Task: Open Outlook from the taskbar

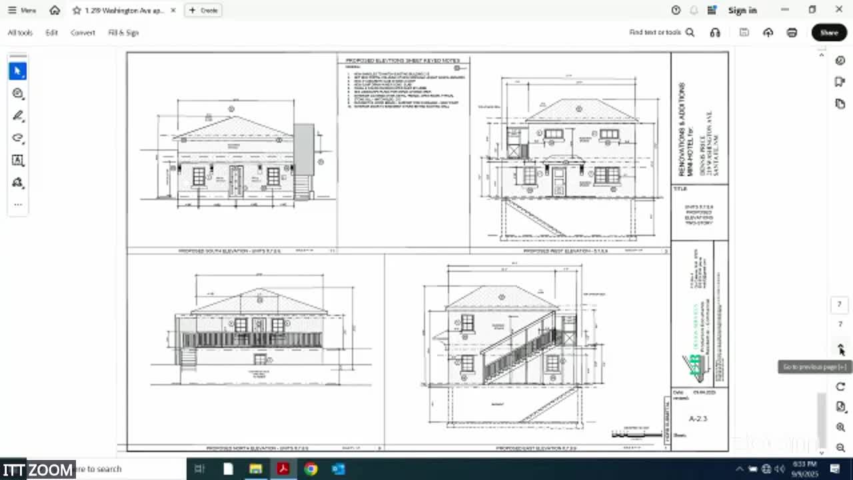Action: pos(338,469)
